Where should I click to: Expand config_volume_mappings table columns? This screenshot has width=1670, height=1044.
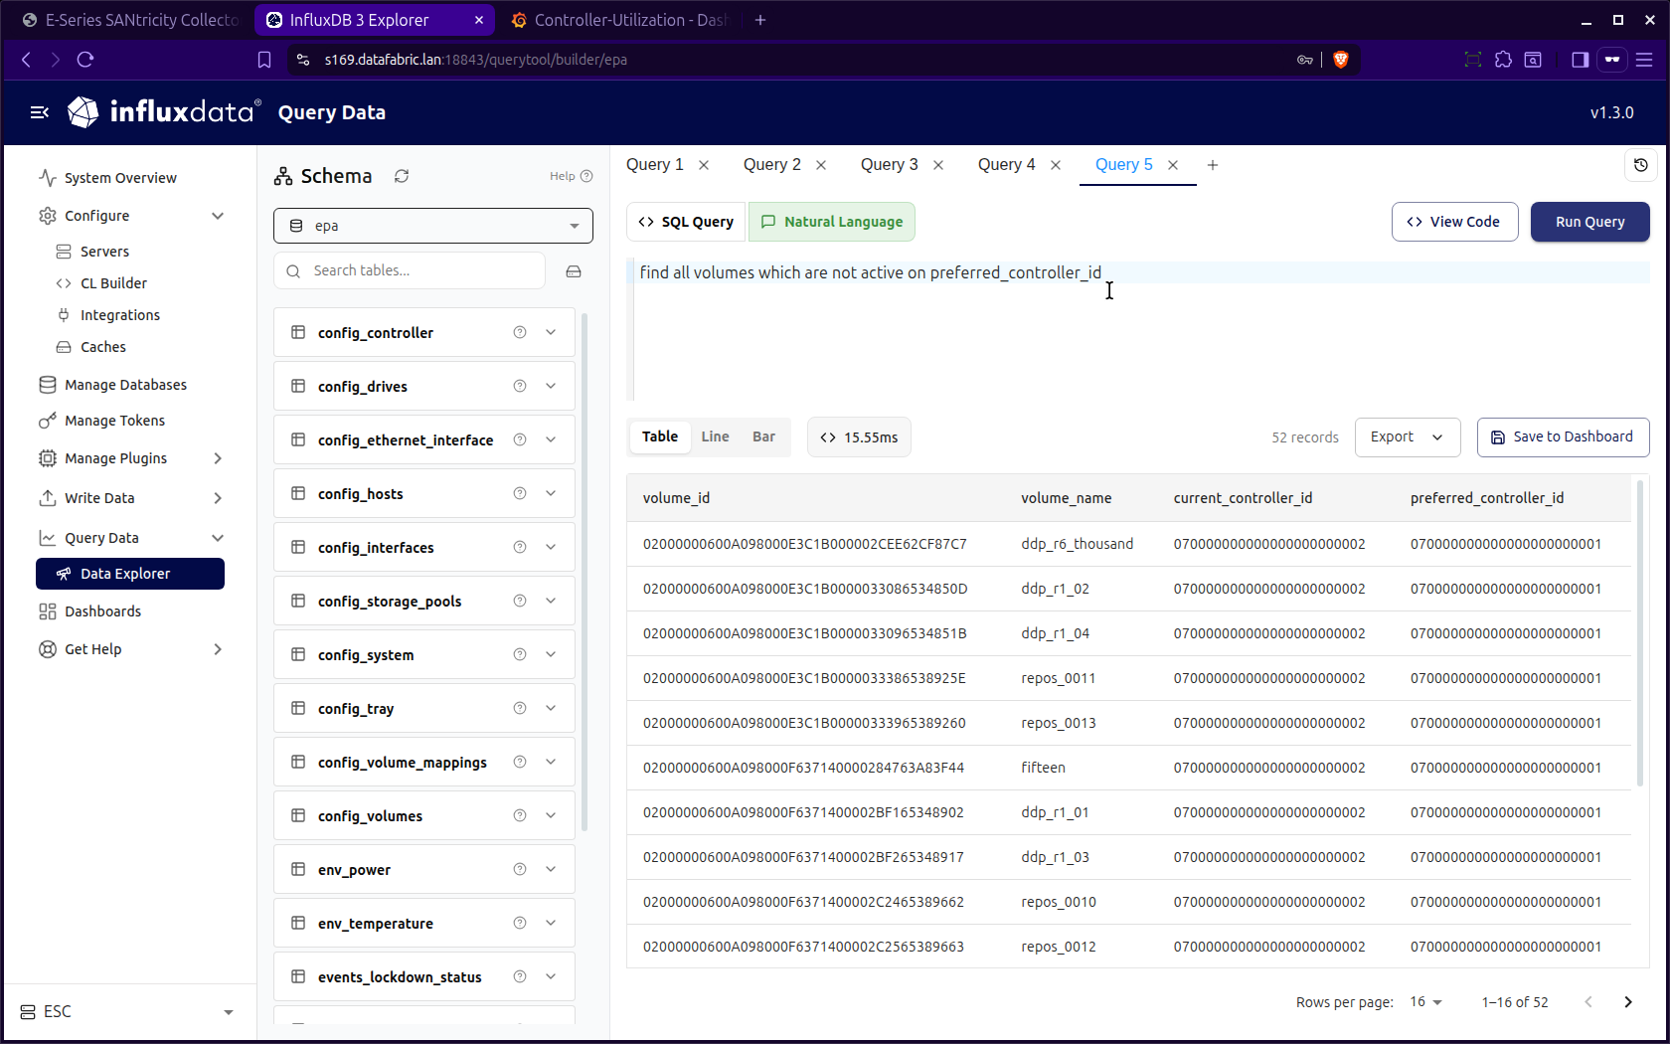coord(551,762)
